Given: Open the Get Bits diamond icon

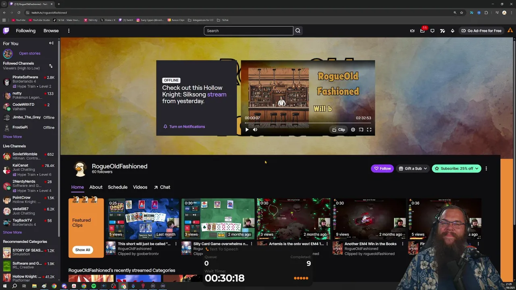Looking at the screenshot, I should [x=452, y=31].
